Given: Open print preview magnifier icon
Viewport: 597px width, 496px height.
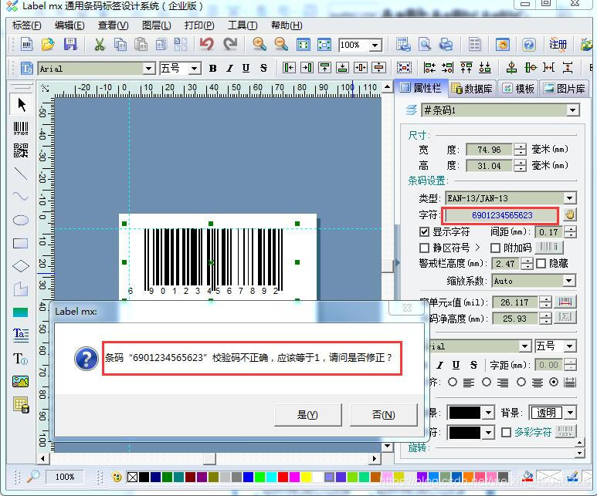Looking at the screenshot, I should click(425, 45).
